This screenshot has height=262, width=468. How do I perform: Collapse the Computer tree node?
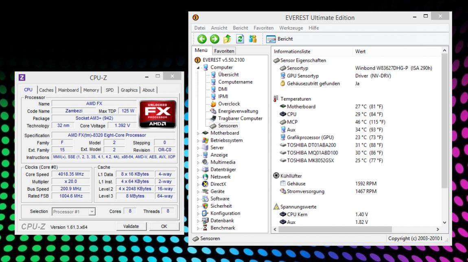[x=198, y=68]
